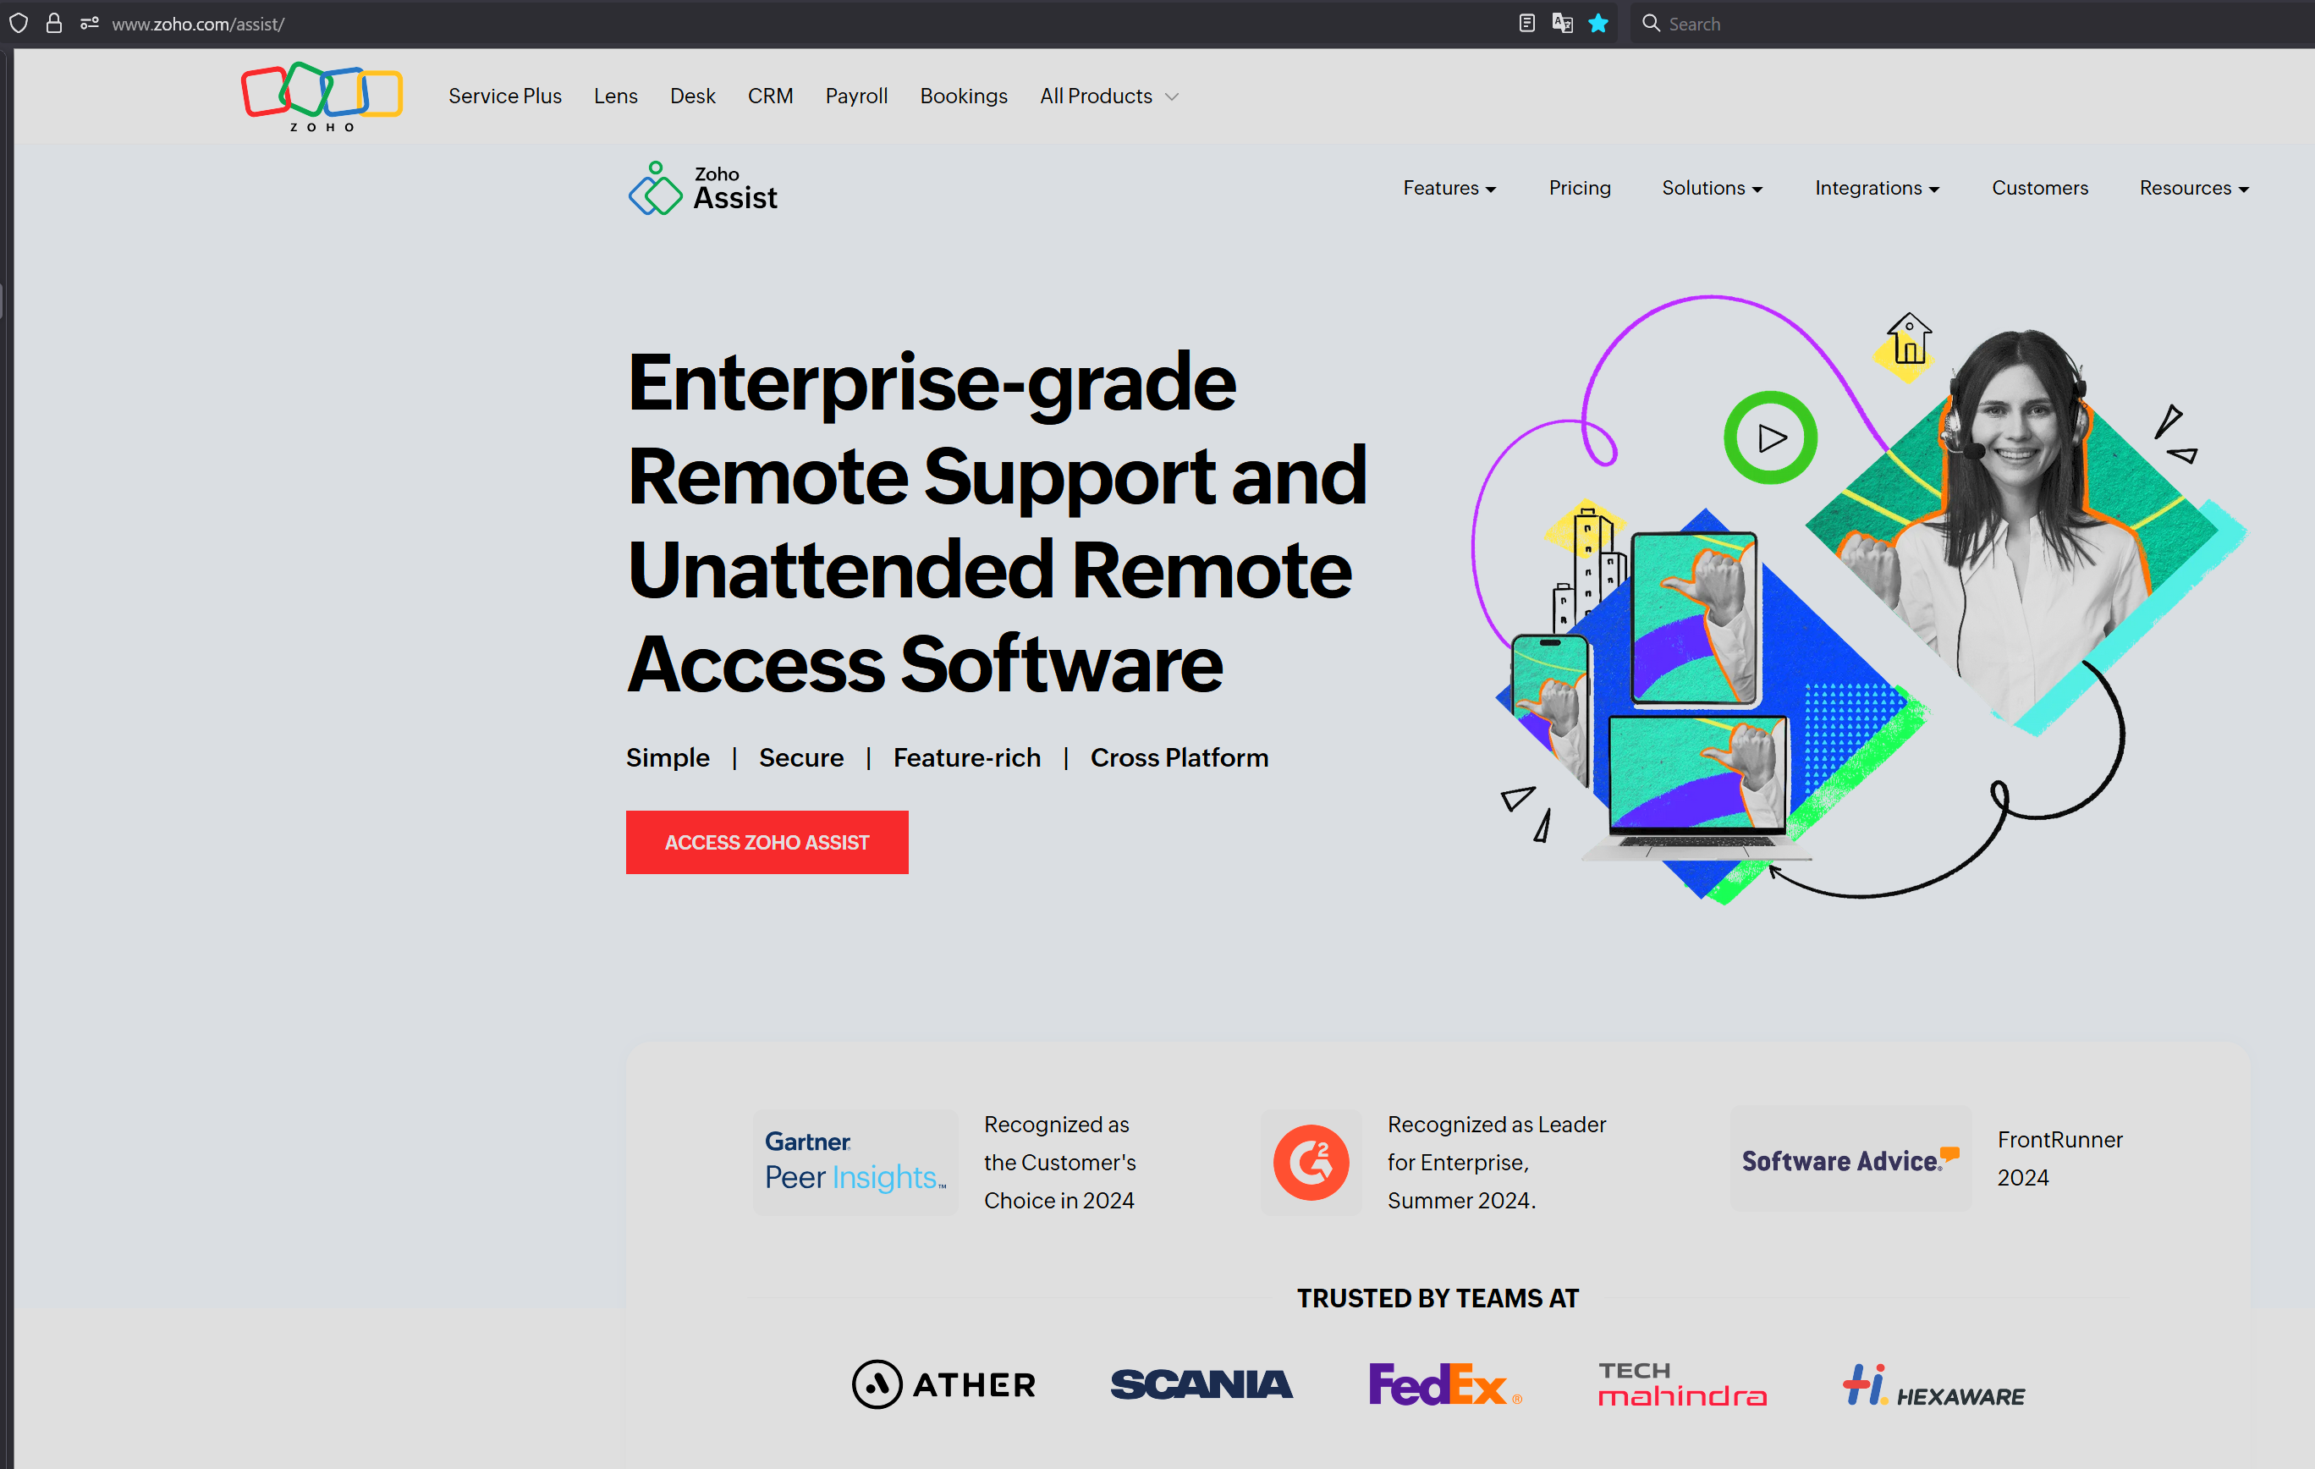2315x1469 pixels.
Task: Click the ACCESS ZOHO ASSIST button
Action: click(x=767, y=842)
